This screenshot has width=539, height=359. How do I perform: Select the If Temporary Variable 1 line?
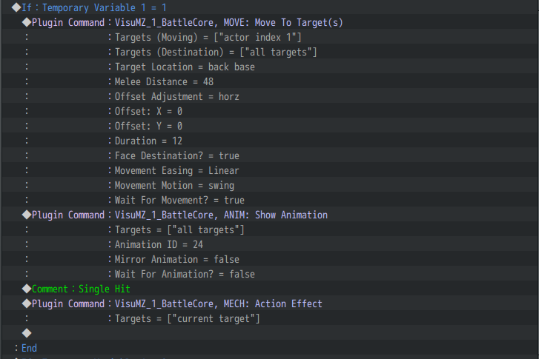(x=270, y=7)
